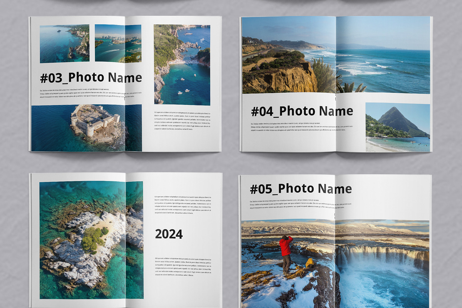The height and width of the screenshot is (308, 462).
Task: Click the text block beneath the cove photo
Action: (x=182, y=121)
